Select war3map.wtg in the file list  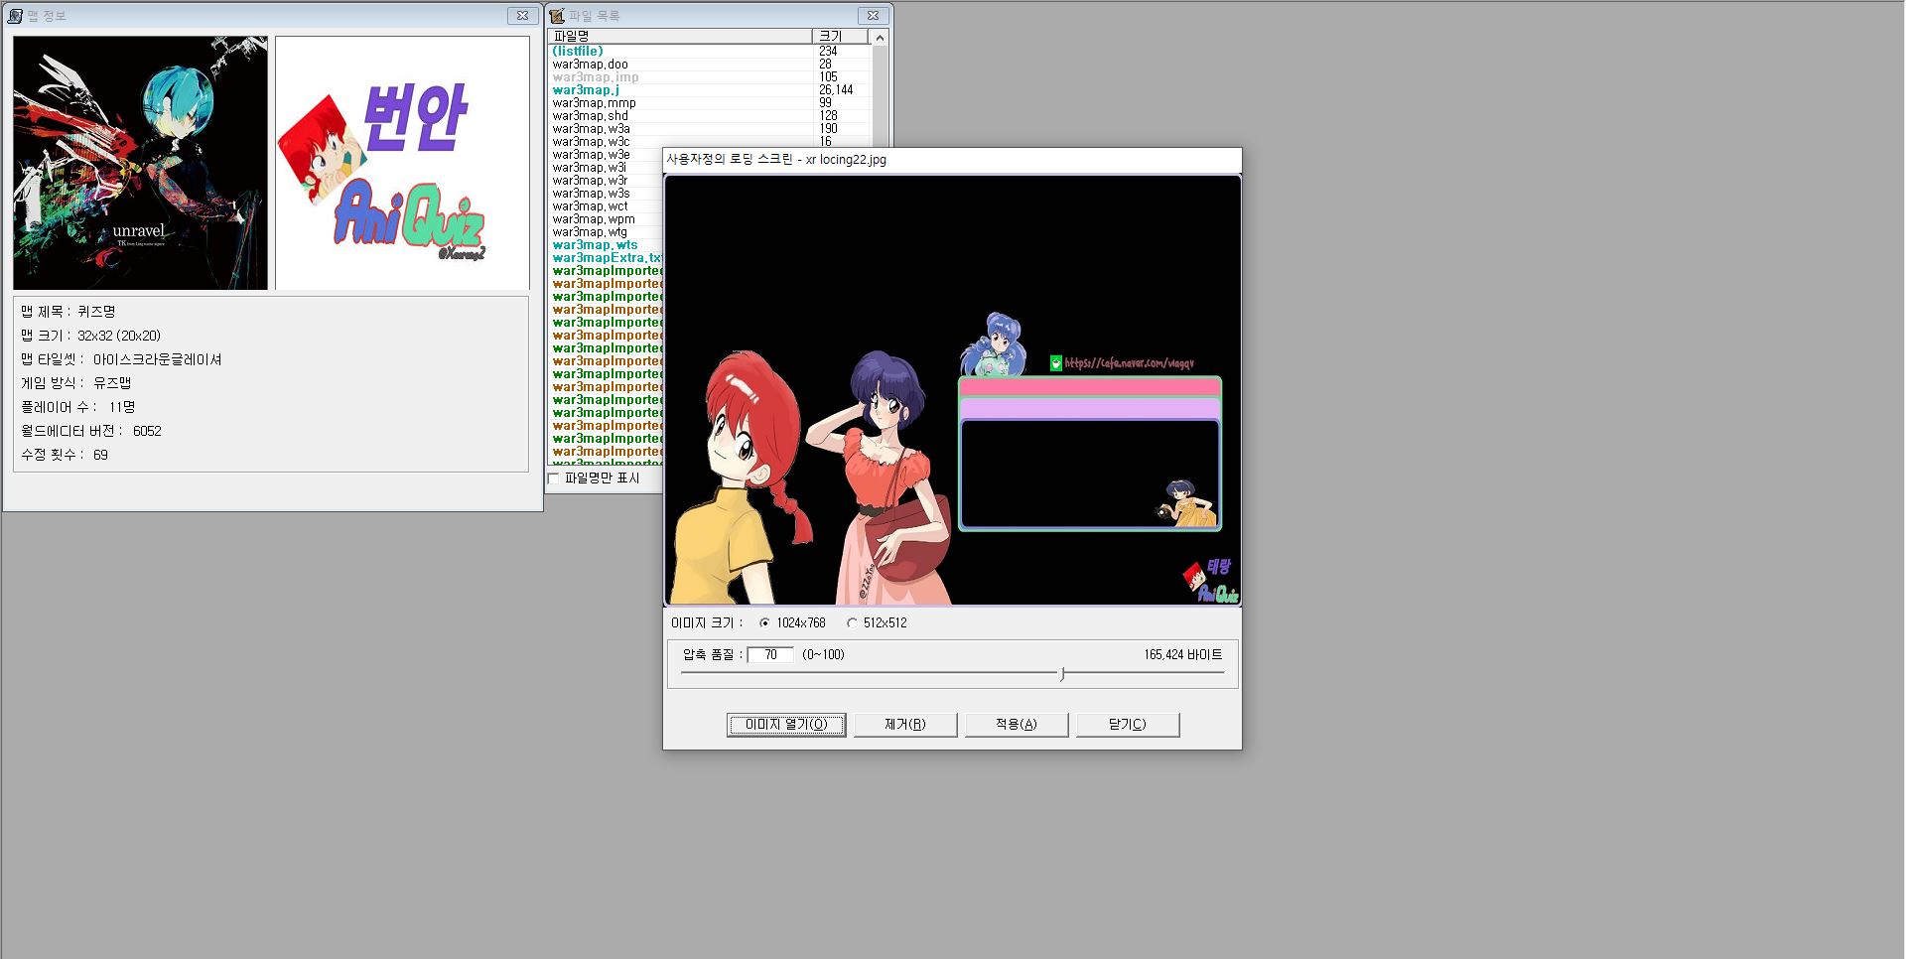591,232
